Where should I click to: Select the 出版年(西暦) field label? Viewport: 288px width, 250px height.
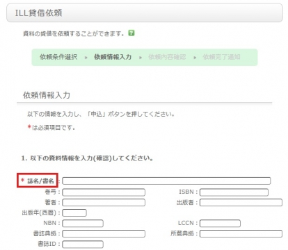click(x=39, y=212)
